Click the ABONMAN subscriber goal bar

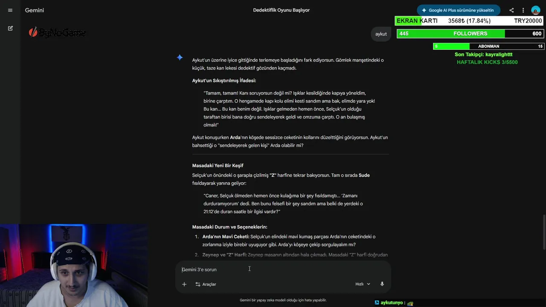pos(488,46)
